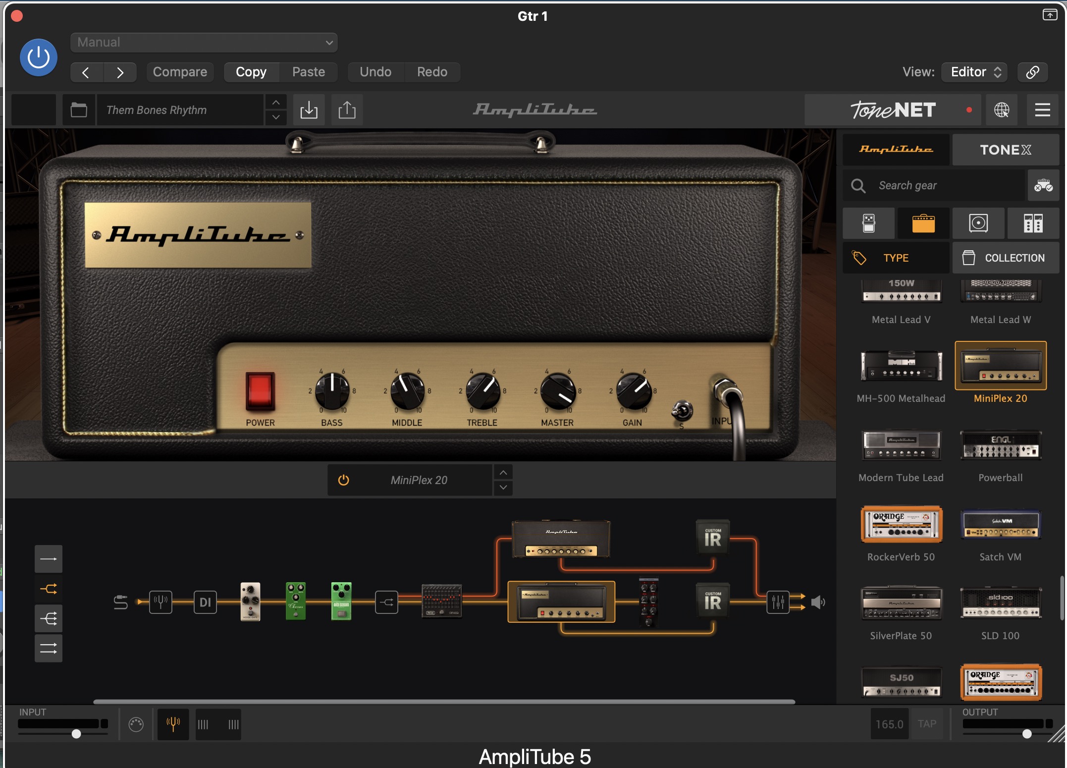Viewport: 1067px width, 768px height.
Task: Switch to the TONEX tab
Action: click(1005, 150)
